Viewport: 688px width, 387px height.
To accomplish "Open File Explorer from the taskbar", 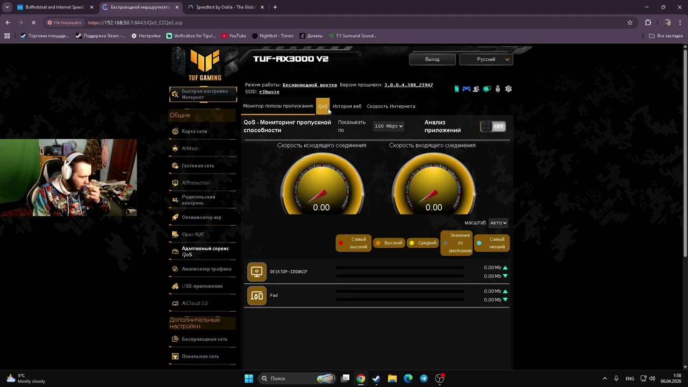I will click(x=392, y=378).
